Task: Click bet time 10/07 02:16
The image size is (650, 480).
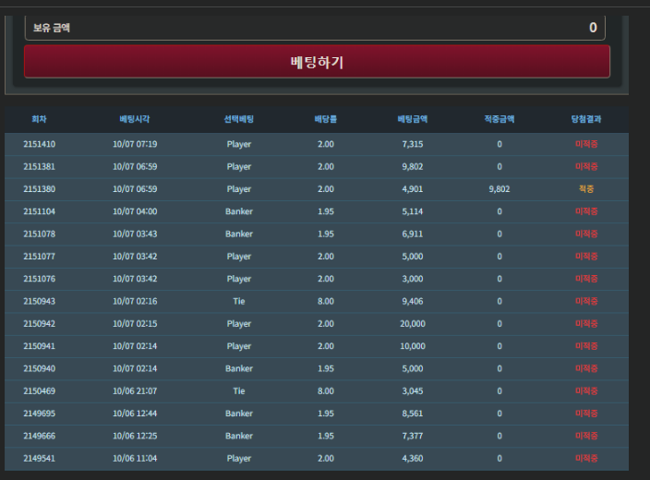Action: (135, 301)
